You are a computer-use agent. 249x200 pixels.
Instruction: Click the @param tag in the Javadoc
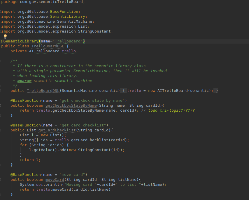[24, 81]
